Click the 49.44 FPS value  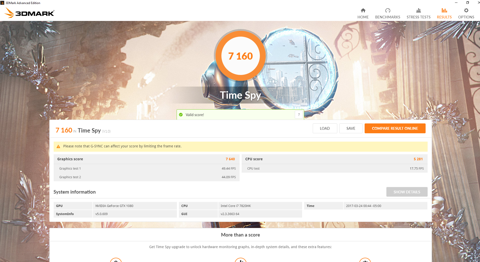229,168
